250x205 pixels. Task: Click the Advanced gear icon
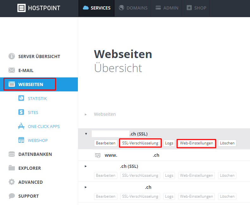coord(12,182)
